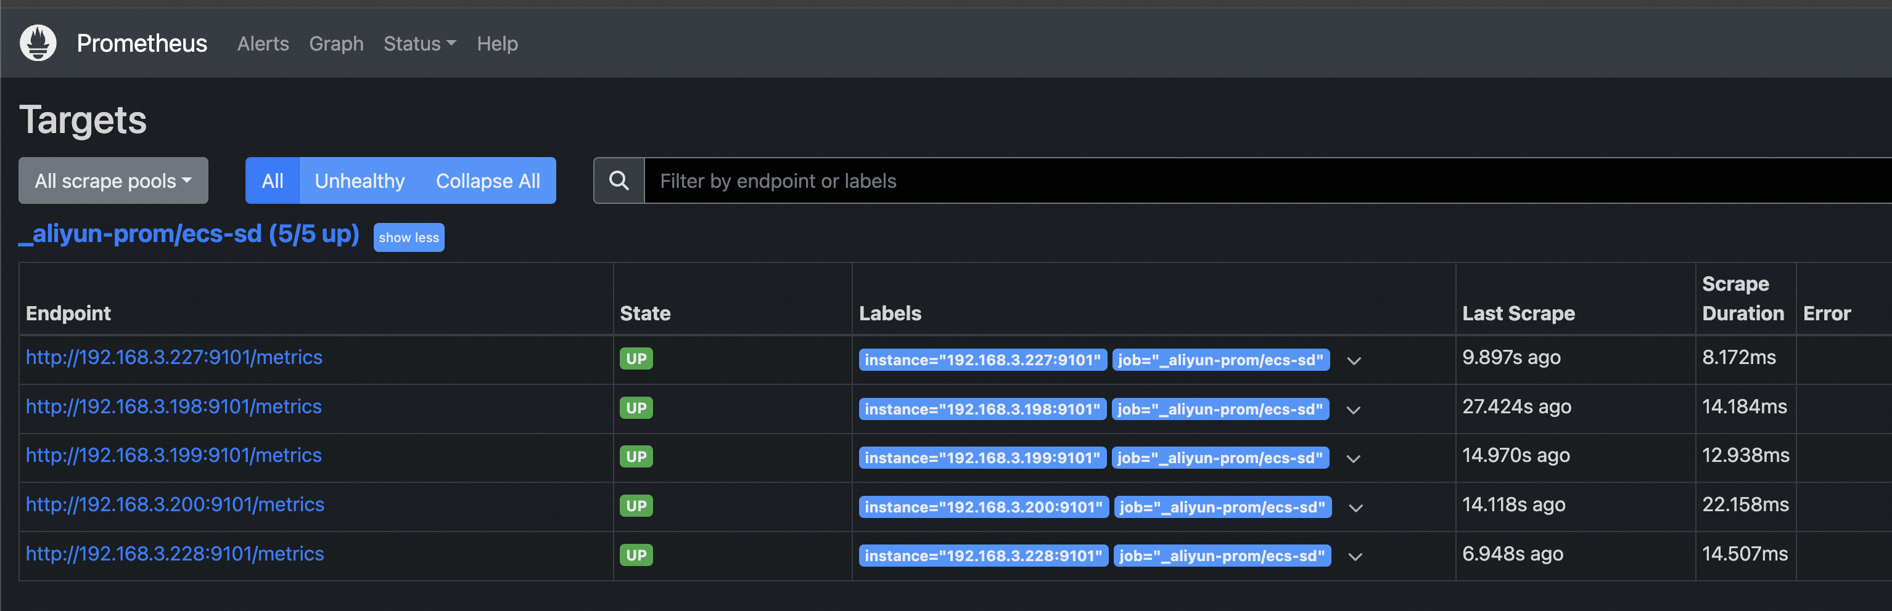Viewport: 1892px width, 611px height.
Task: Open the Graph page
Action: [336, 44]
